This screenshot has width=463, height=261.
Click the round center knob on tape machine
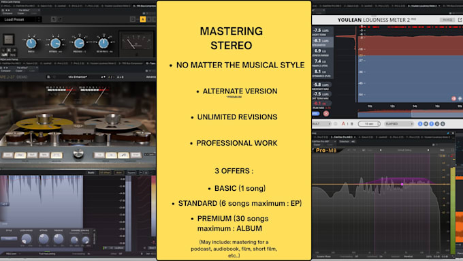(x=78, y=153)
